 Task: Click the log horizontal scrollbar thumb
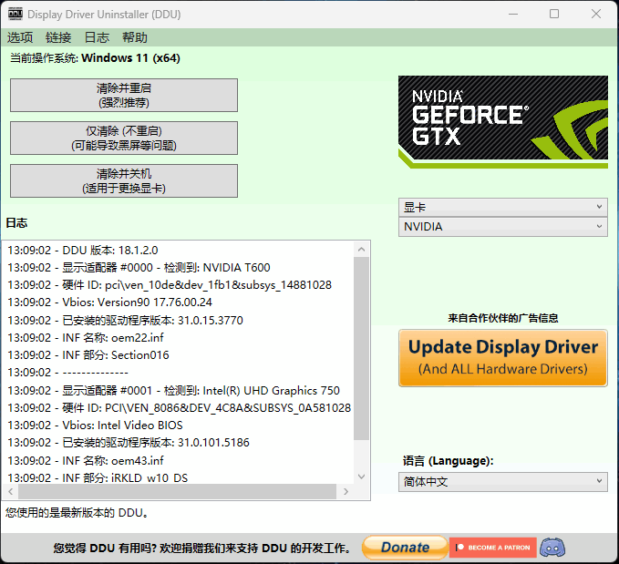point(177,491)
